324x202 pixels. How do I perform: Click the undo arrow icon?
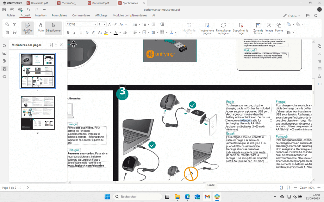[28, 9]
